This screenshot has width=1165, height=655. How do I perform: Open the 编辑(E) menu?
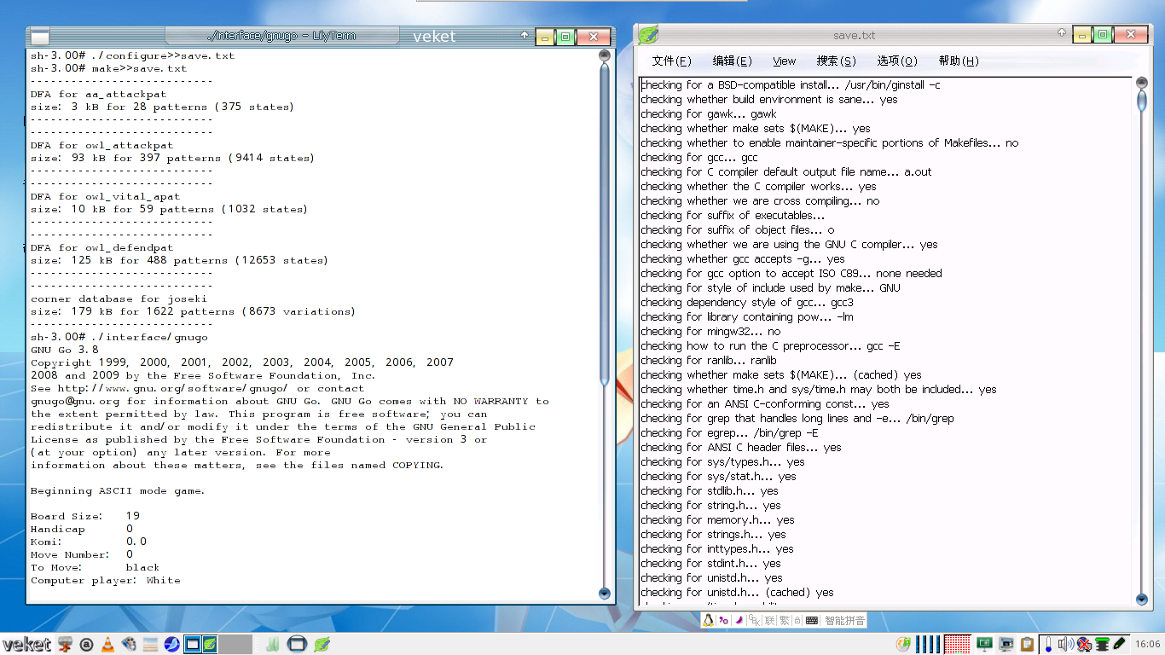click(x=732, y=61)
